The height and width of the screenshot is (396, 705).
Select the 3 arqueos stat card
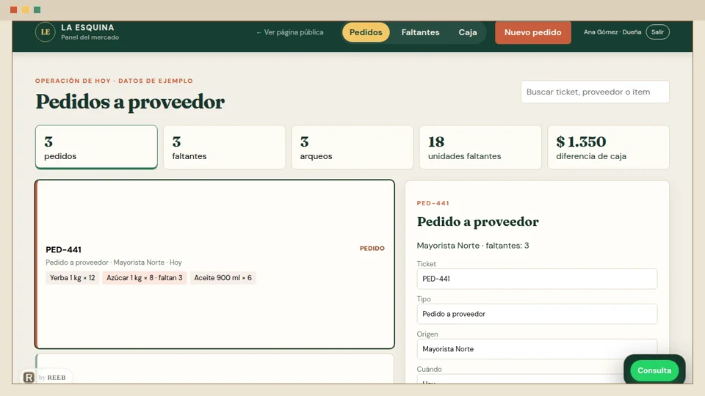352,147
